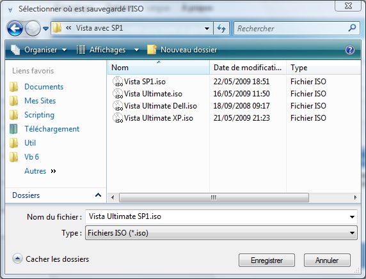Open the Organiser menu
This screenshot has width=366, height=279.
[39, 50]
